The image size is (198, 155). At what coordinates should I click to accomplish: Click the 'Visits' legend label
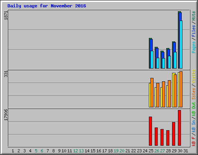coord(194,76)
